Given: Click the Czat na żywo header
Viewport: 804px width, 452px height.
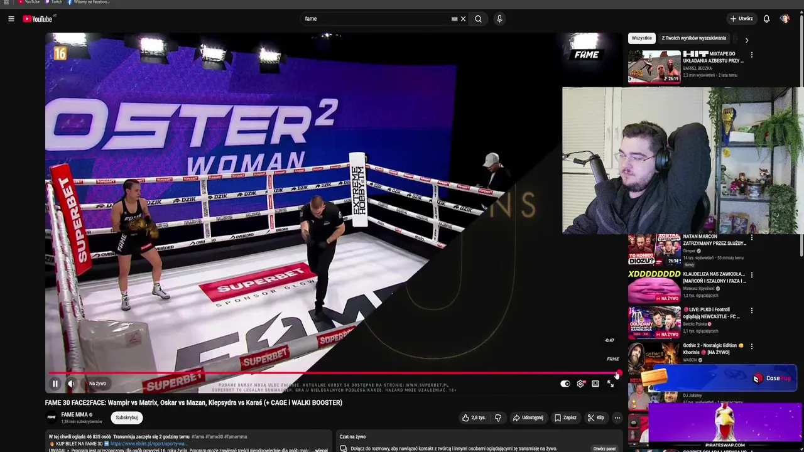Looking at the screenshot, I should 352,437.
